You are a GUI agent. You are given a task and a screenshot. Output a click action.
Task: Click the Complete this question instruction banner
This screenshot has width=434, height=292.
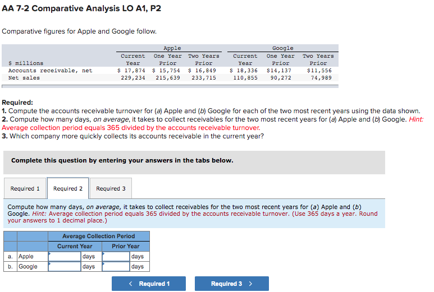pos(194,163)
